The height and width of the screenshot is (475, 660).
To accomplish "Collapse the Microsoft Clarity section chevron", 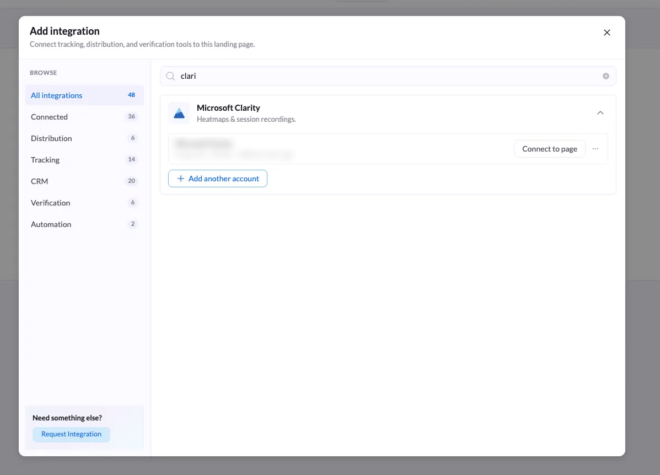I will (600, 113).
